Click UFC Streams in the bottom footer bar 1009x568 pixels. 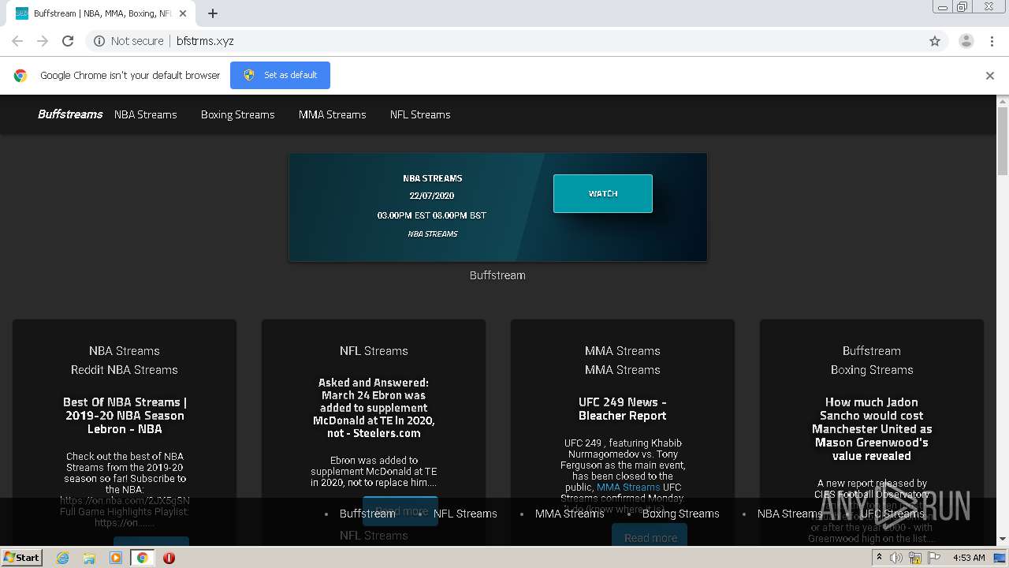point(892,514)
